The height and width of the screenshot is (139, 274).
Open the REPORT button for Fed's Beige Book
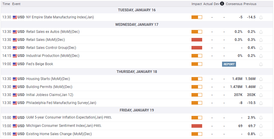pyautogui.click(x=229, y=64)
